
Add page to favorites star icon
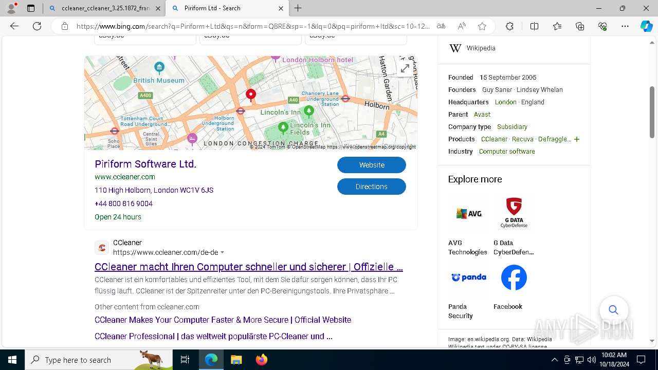(482, 26)
